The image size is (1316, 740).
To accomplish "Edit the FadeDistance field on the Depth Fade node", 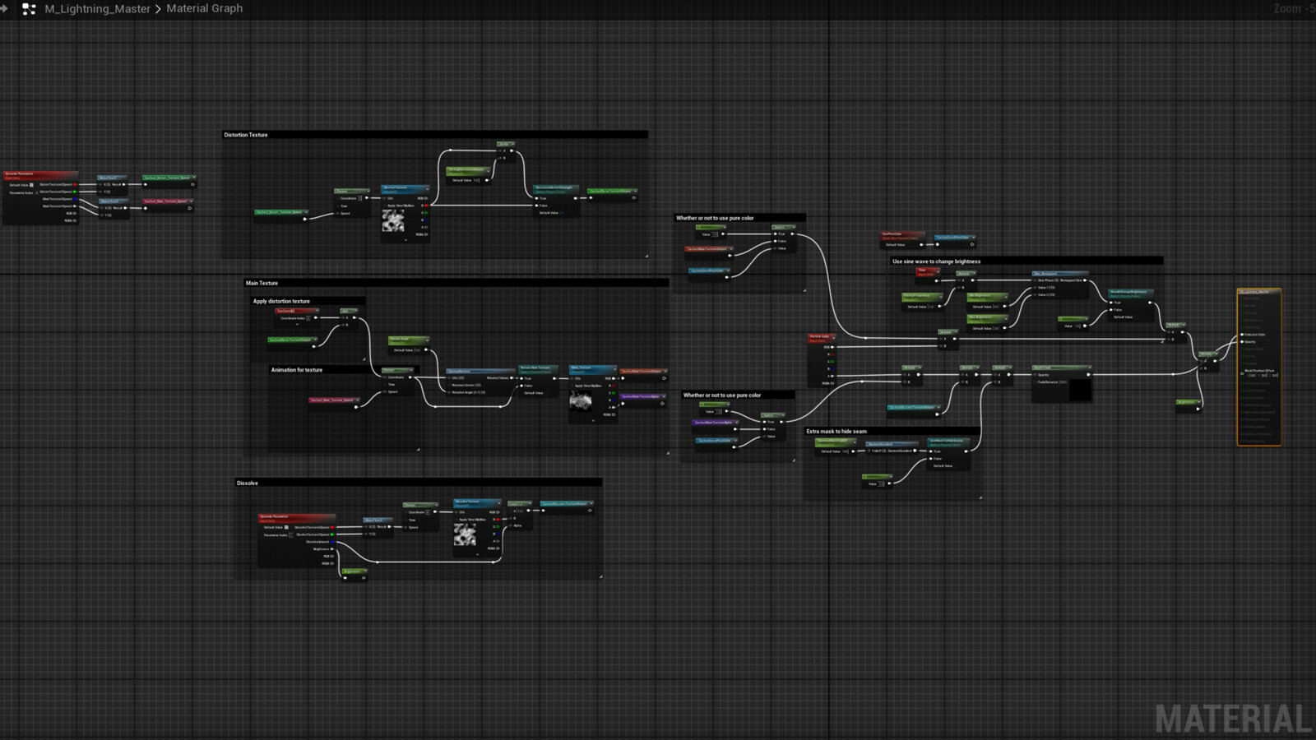I will 1063,382.
